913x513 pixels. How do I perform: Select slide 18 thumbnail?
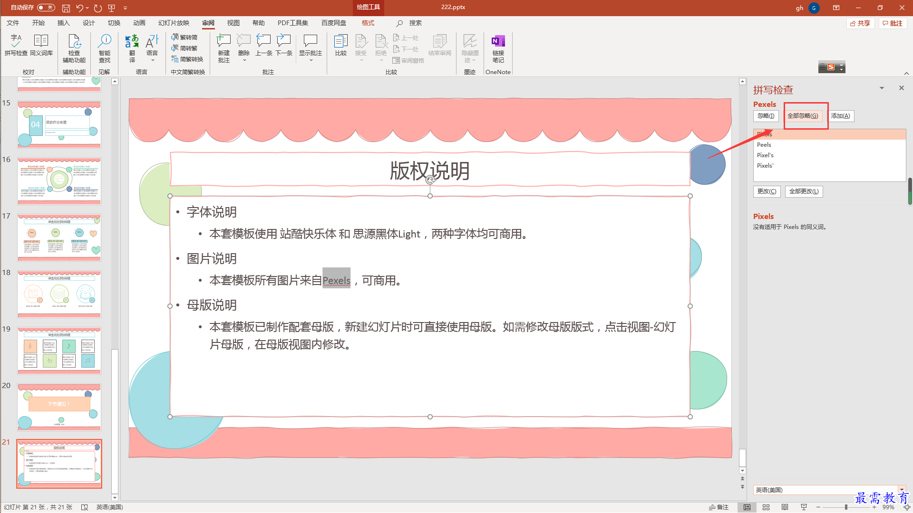coord(59,294)
